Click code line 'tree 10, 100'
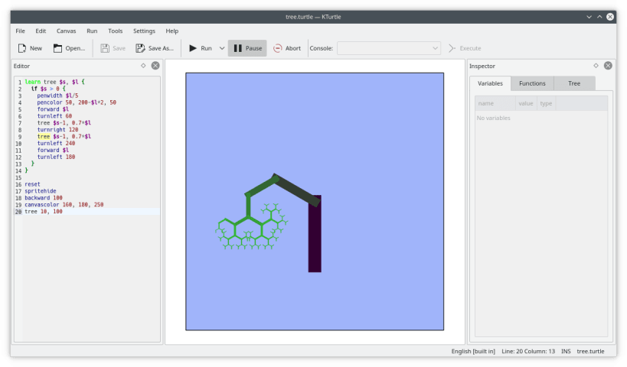The width and height of the screenshot is (627, 367). pos(44,212)
